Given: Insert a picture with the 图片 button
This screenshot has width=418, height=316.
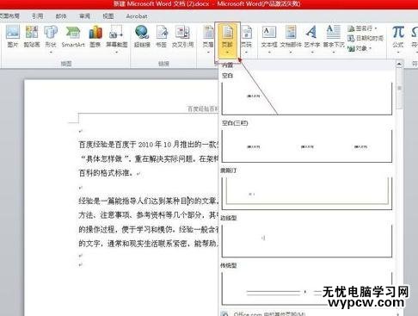Looking at the screenshot, I should [13, 37].
